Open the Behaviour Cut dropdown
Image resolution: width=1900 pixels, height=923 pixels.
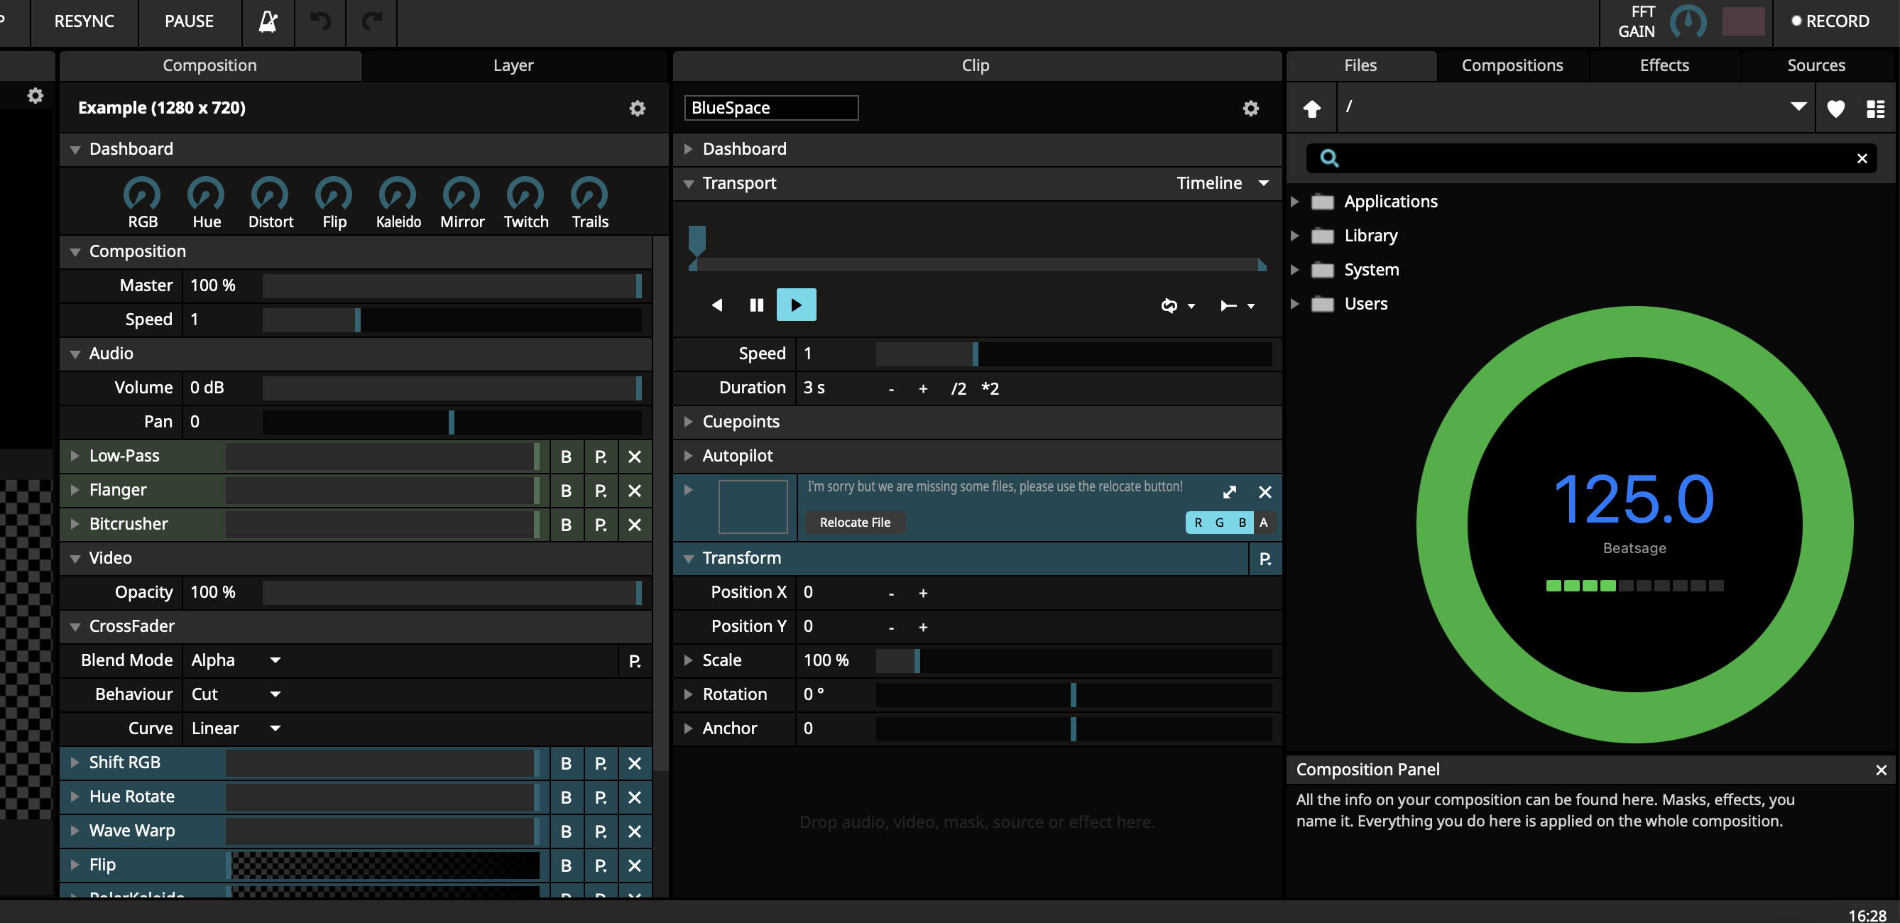tap(236, 694)
